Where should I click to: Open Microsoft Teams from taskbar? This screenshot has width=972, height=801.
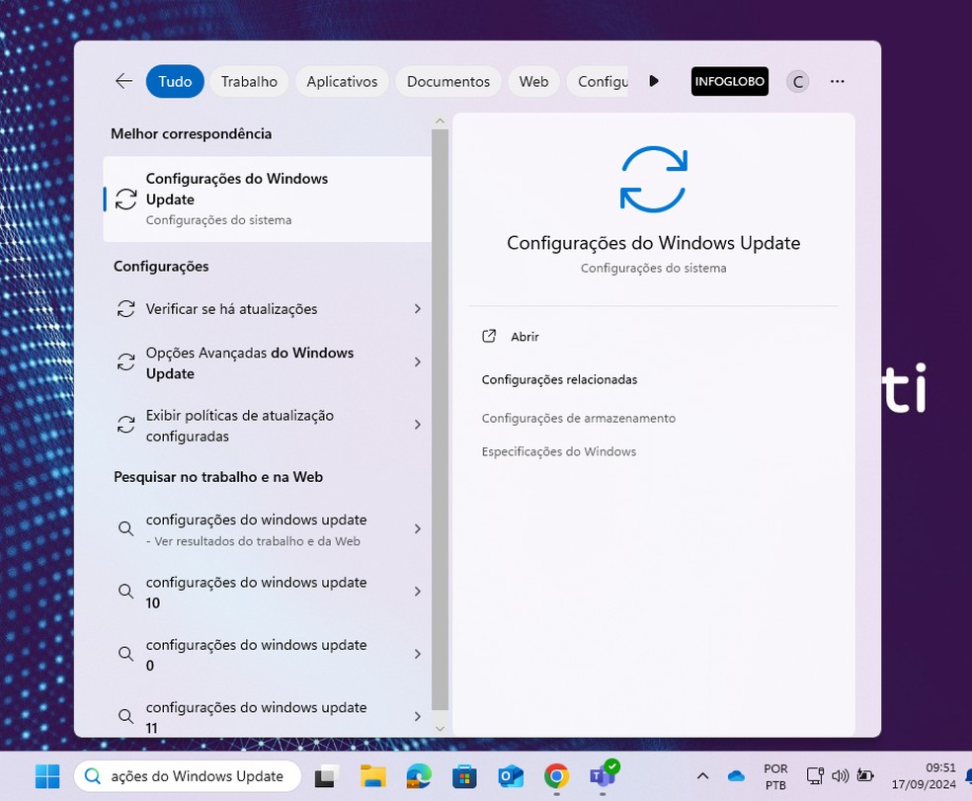(x=603, y=775)
